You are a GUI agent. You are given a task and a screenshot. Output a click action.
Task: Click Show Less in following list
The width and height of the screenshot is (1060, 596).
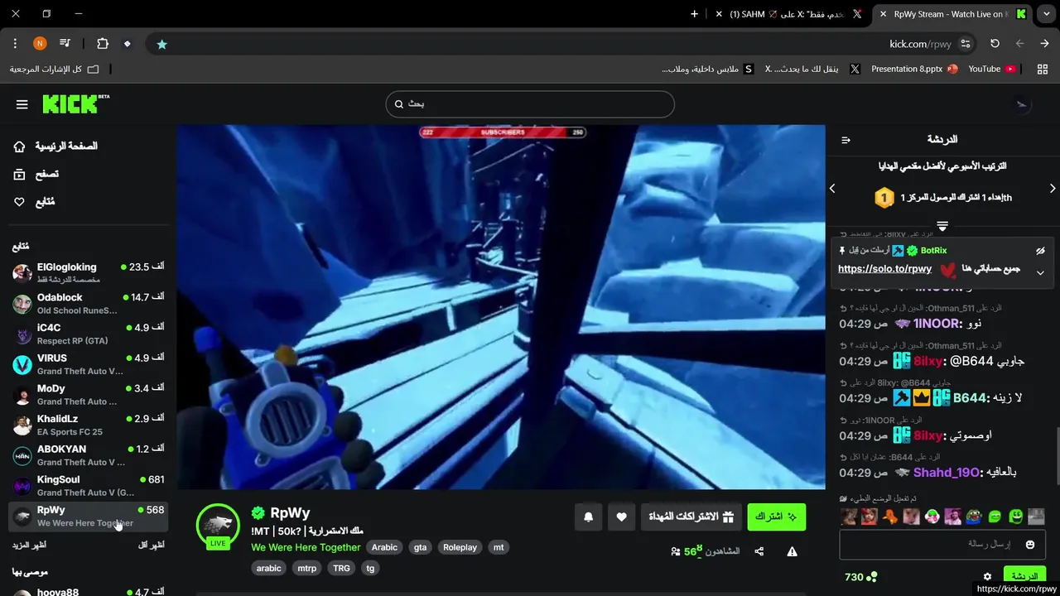(151, 545)
